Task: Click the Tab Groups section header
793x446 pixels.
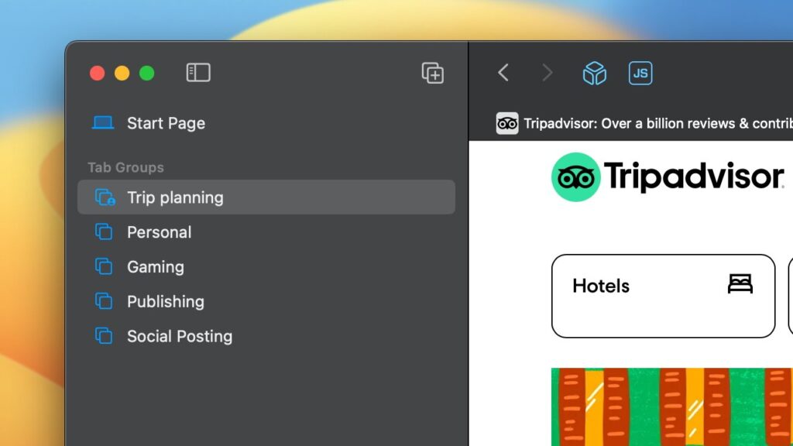Action: [126, 167]
